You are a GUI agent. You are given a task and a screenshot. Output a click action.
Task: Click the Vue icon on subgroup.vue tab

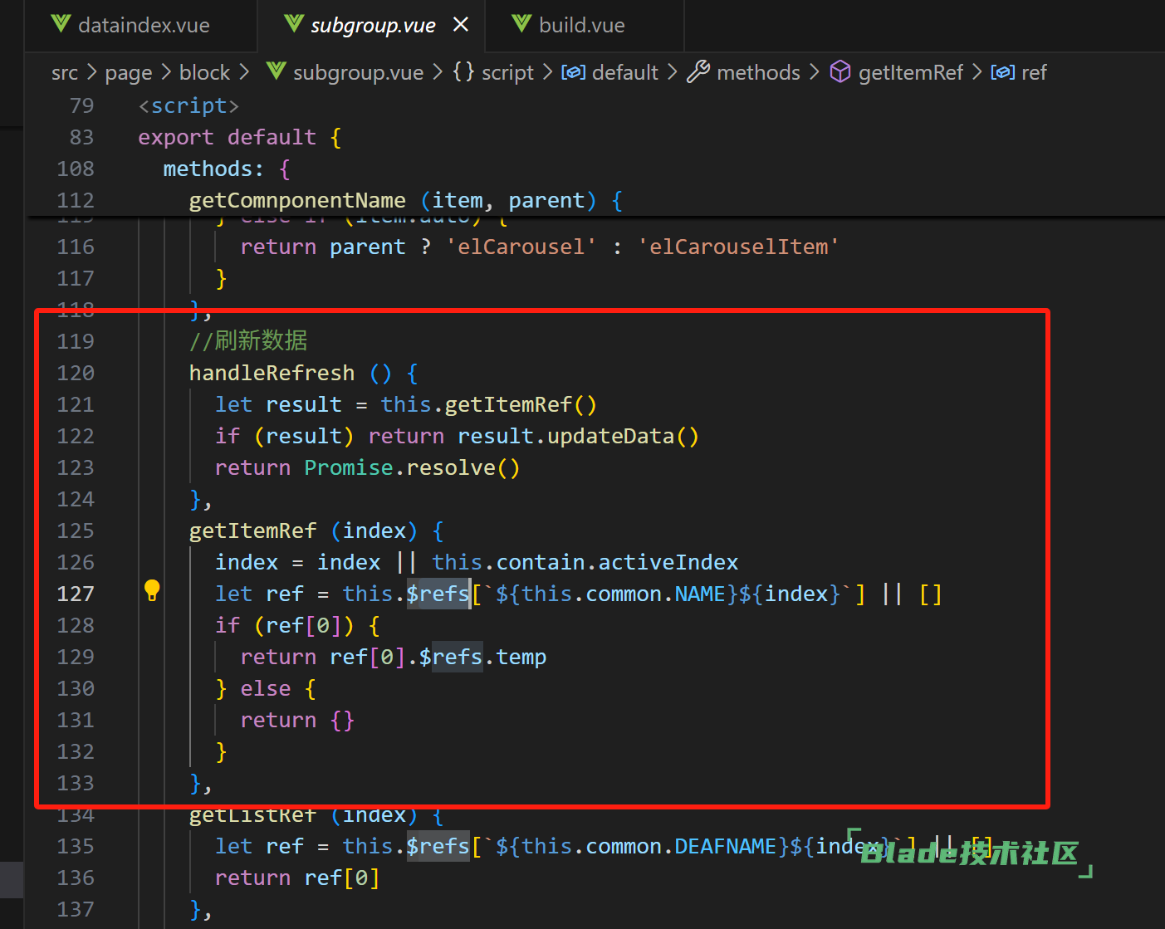tap(294, 24)
